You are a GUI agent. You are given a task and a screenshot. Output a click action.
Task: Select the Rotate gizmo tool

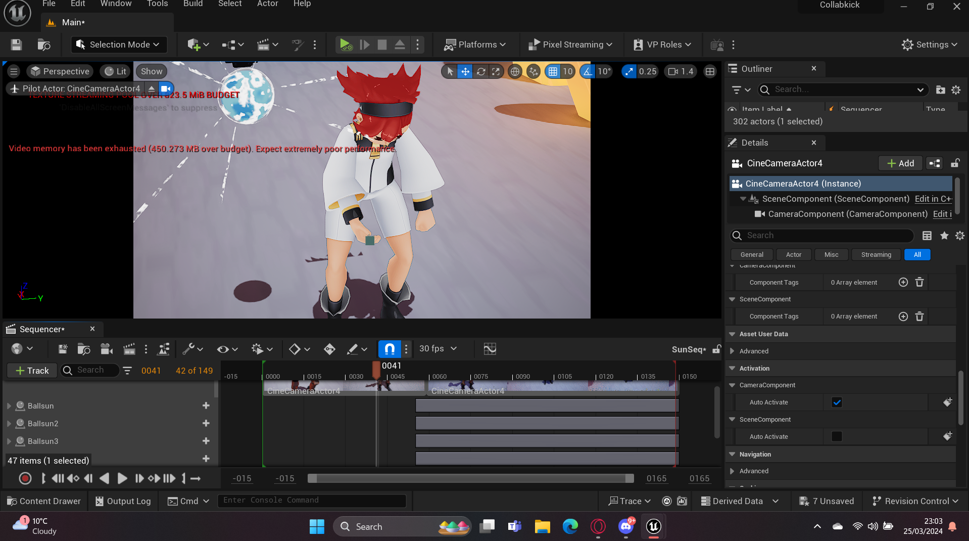[x=481, y=71]
